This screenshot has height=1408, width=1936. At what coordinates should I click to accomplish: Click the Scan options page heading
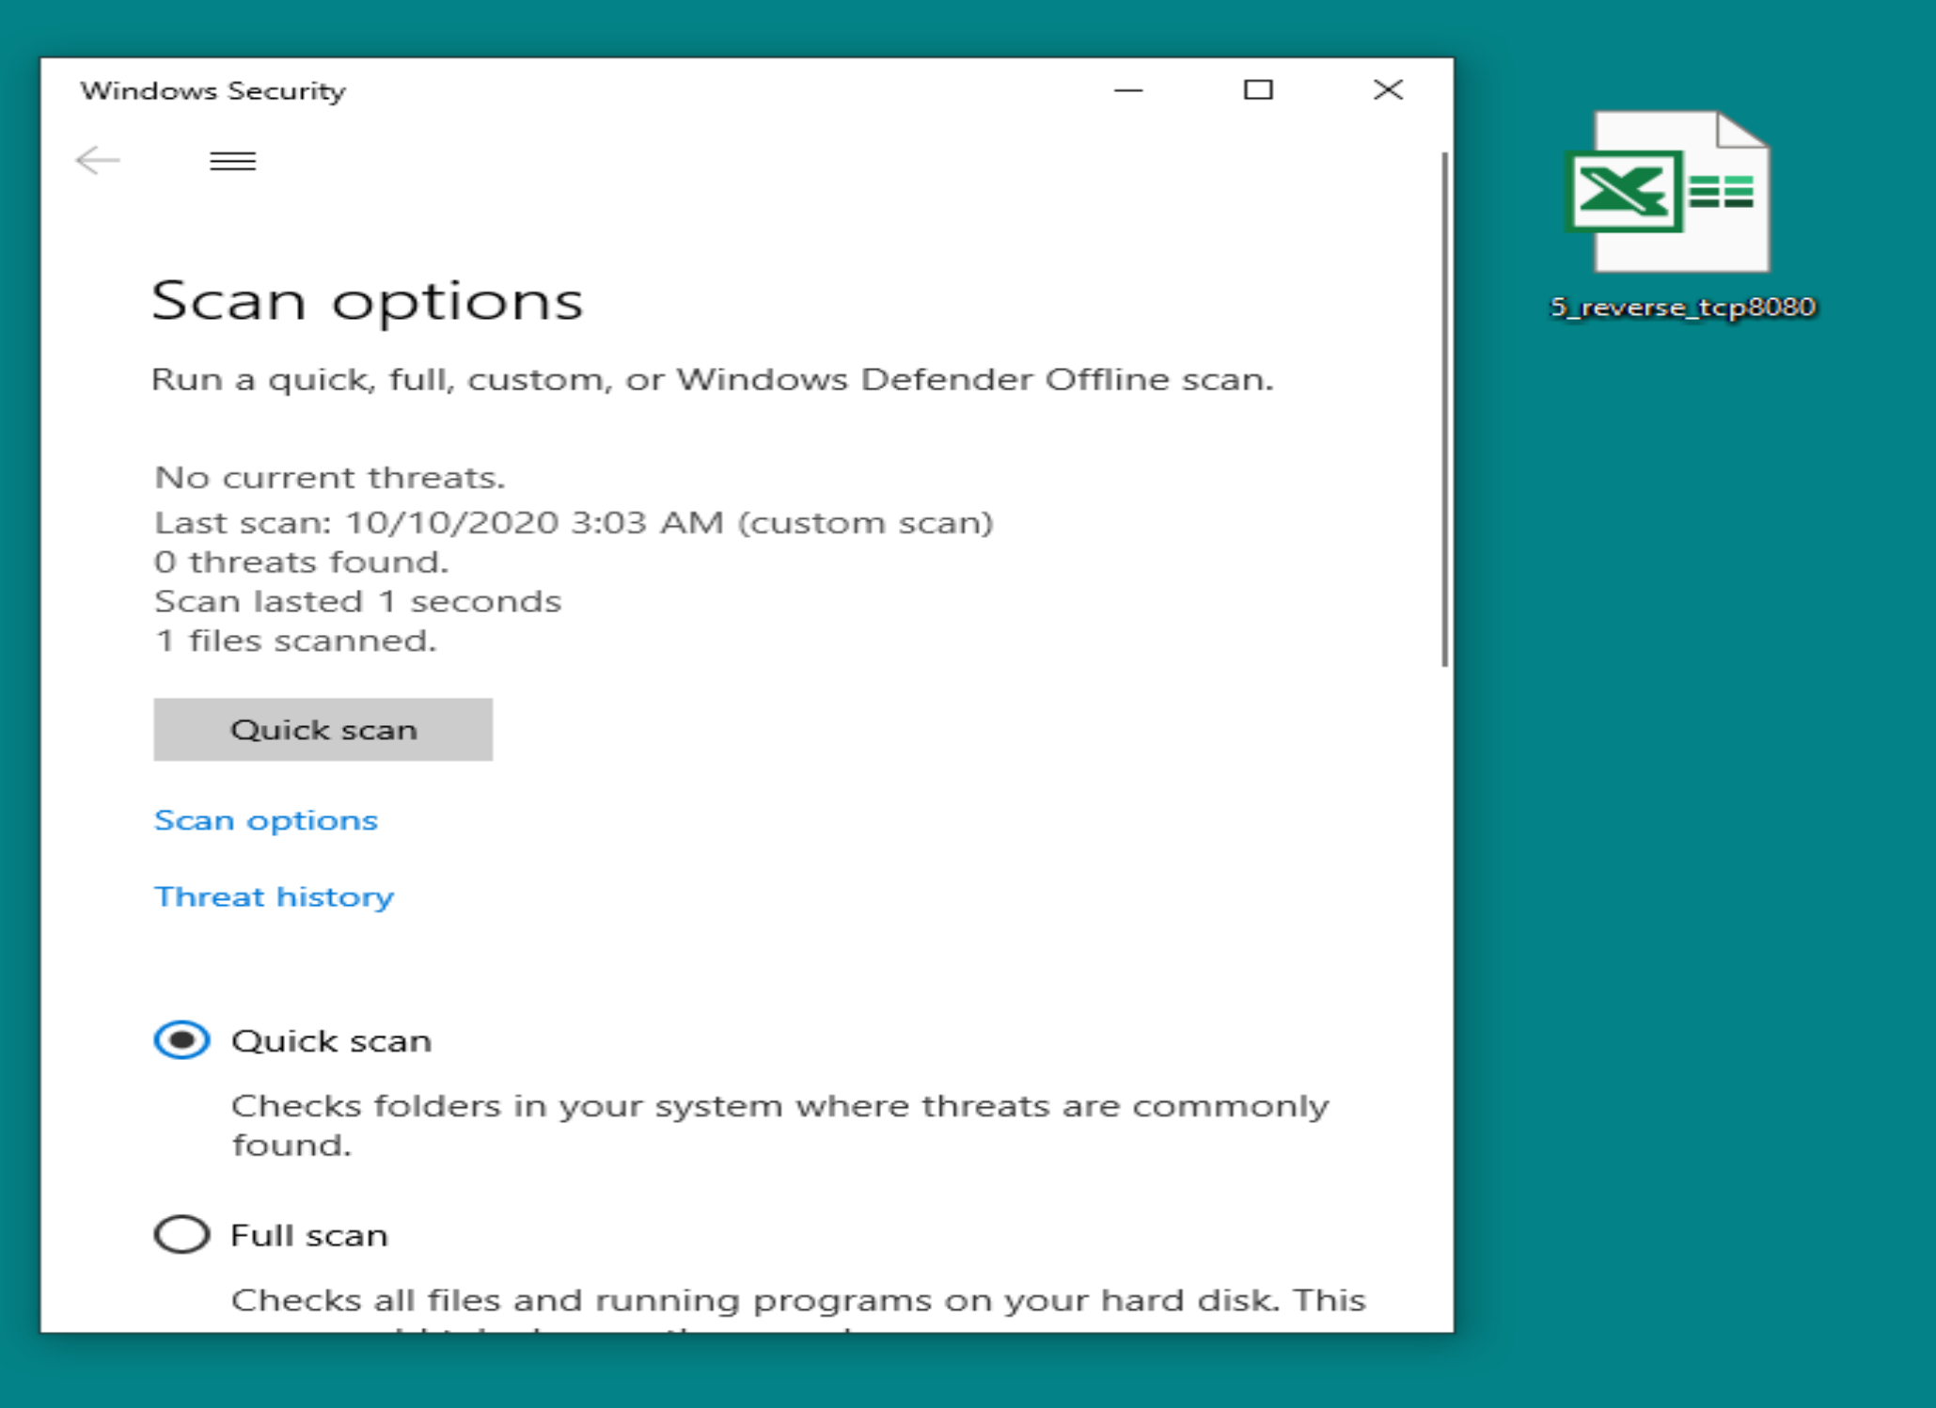coord(367,301)
